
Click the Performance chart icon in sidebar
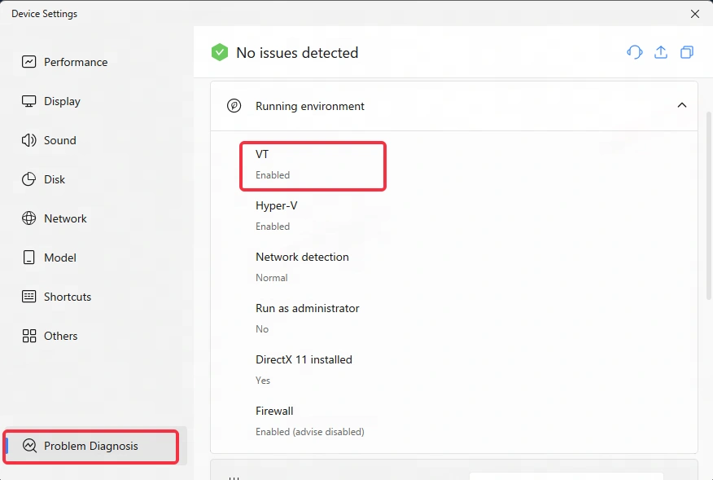29,62
